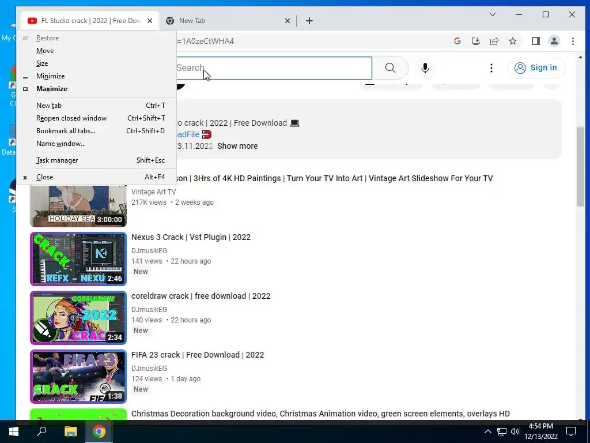
Task: Show hidden tray icons chevron
Action: tap(487, 431)
